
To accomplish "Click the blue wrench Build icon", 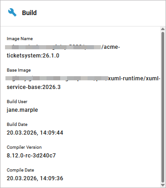I will click(x=12, y=12).
